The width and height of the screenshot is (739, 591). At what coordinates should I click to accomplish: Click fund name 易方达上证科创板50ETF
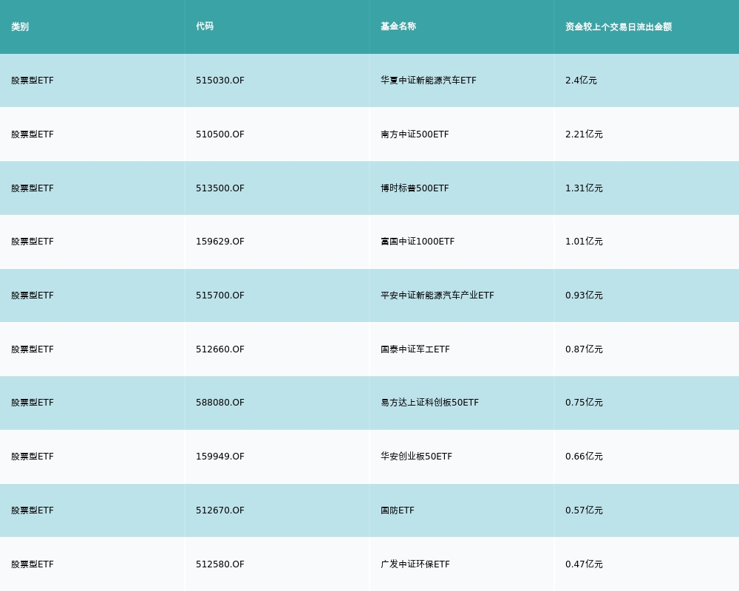(x=430, y=403)
